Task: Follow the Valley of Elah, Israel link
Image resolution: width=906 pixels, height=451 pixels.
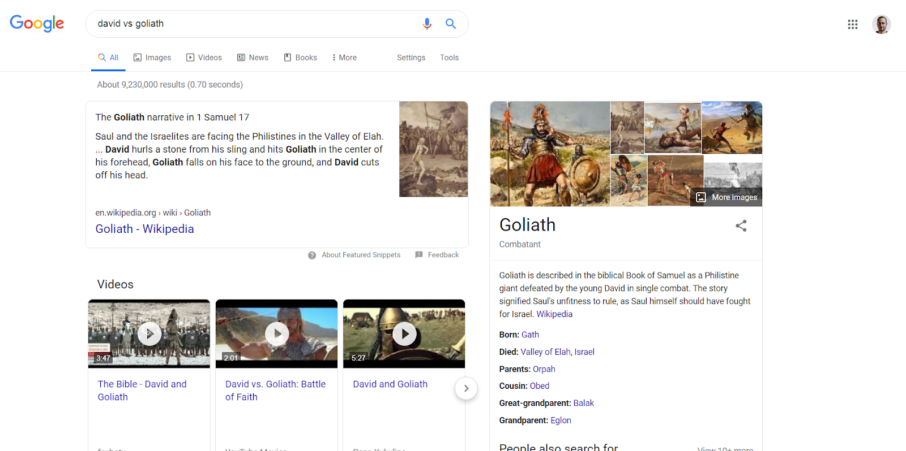Action: pyautogui.click(x=558, y=352)
